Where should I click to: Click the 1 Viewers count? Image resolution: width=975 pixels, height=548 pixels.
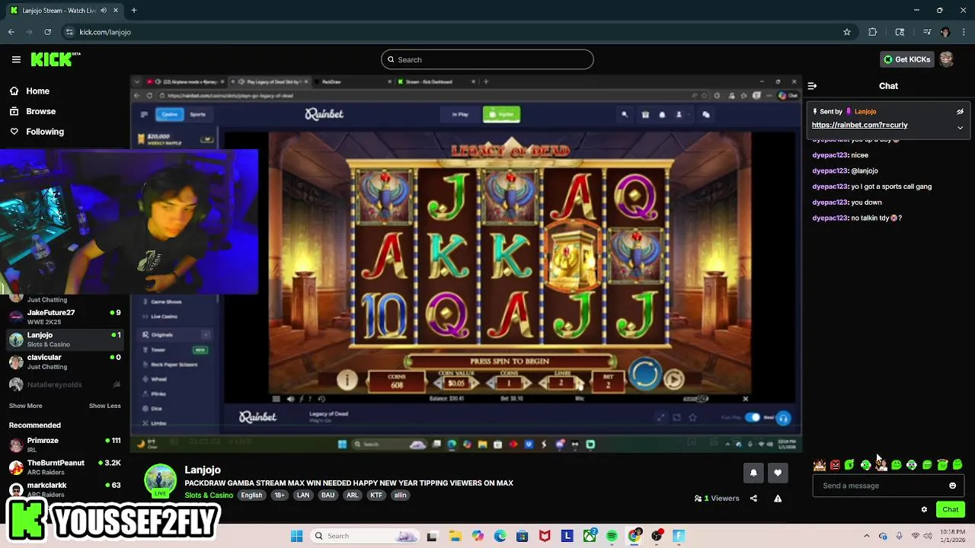coord(717,499)
